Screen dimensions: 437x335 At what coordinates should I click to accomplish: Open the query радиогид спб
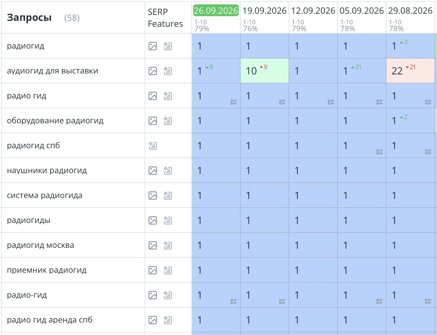point(33,146)
